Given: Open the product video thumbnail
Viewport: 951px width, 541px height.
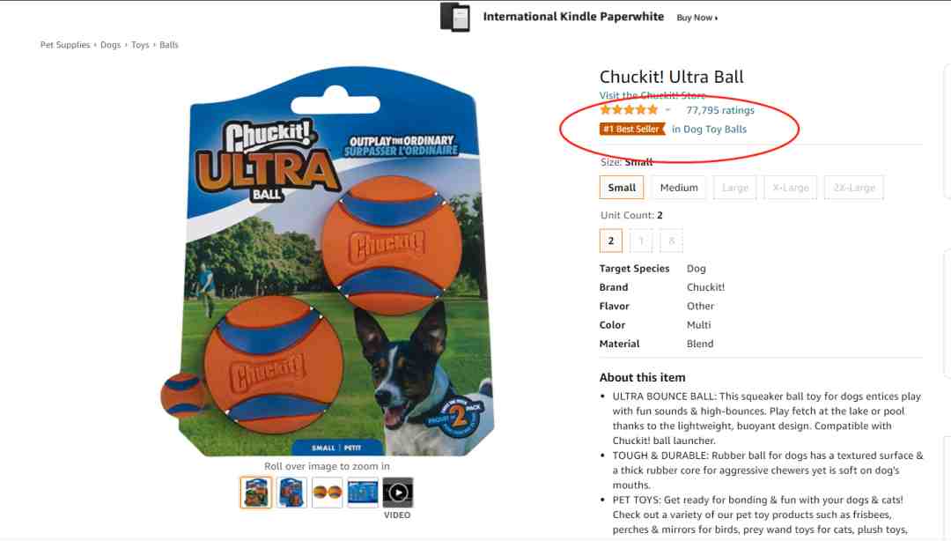Looking at the screenshot, I should [x=398, y=493].
